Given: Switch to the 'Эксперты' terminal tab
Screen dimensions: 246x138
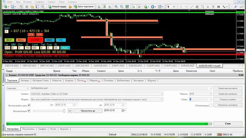Looking at the screenshot, I should click(138, 80).
